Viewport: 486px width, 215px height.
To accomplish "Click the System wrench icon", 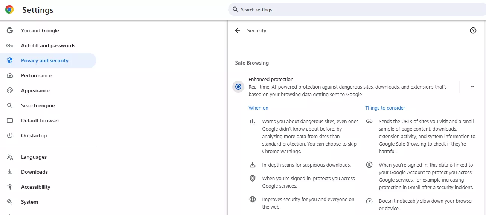I will click(x=10, y=202).
